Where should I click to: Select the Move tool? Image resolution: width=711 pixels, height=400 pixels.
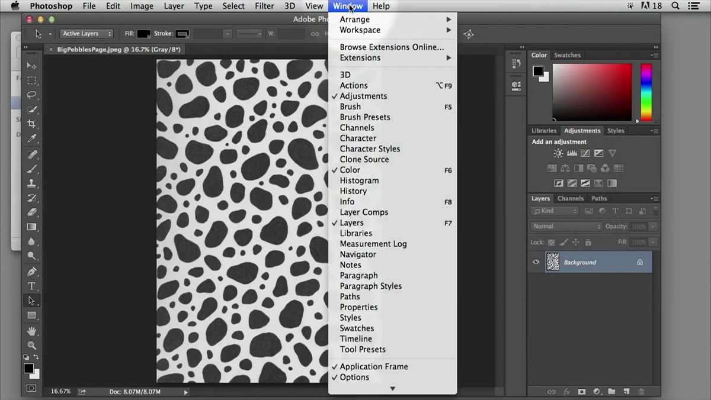tap(32, 66)
